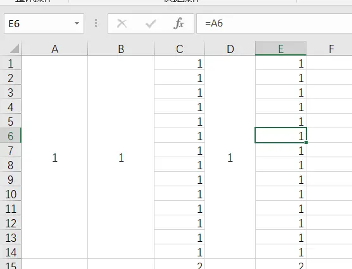Click cell C15 containing 2

click(180, 265)
